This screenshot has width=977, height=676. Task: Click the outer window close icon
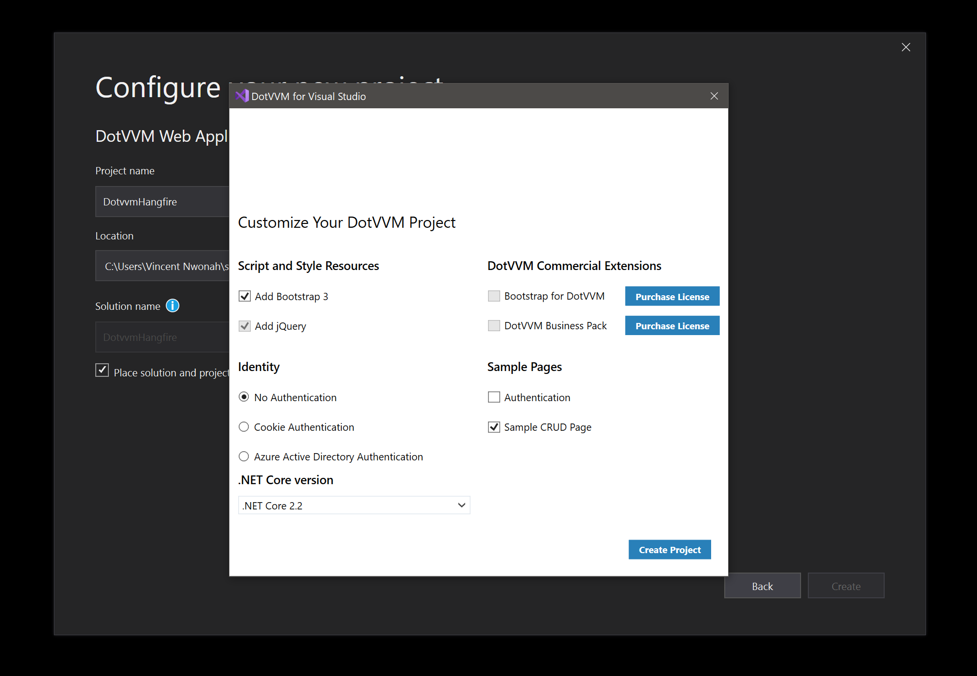906,47
